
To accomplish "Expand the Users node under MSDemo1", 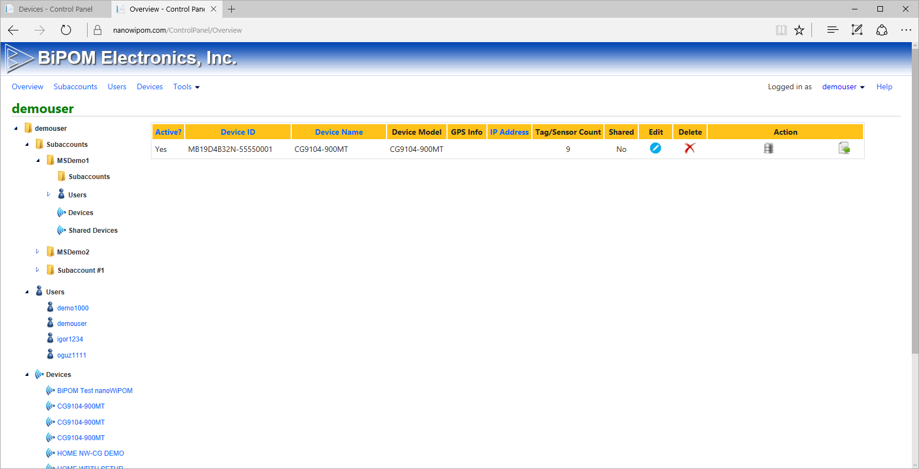I will tap(48, 194).
